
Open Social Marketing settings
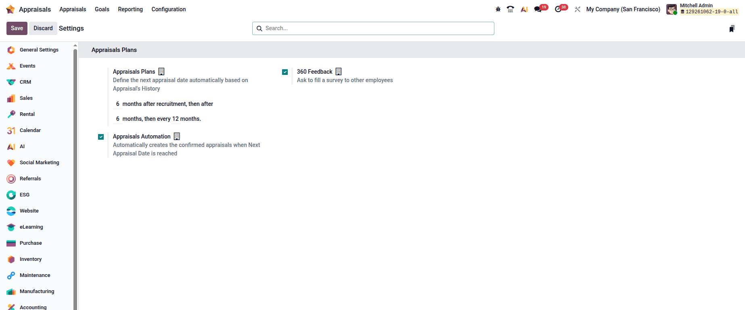(x=36, y=163)
